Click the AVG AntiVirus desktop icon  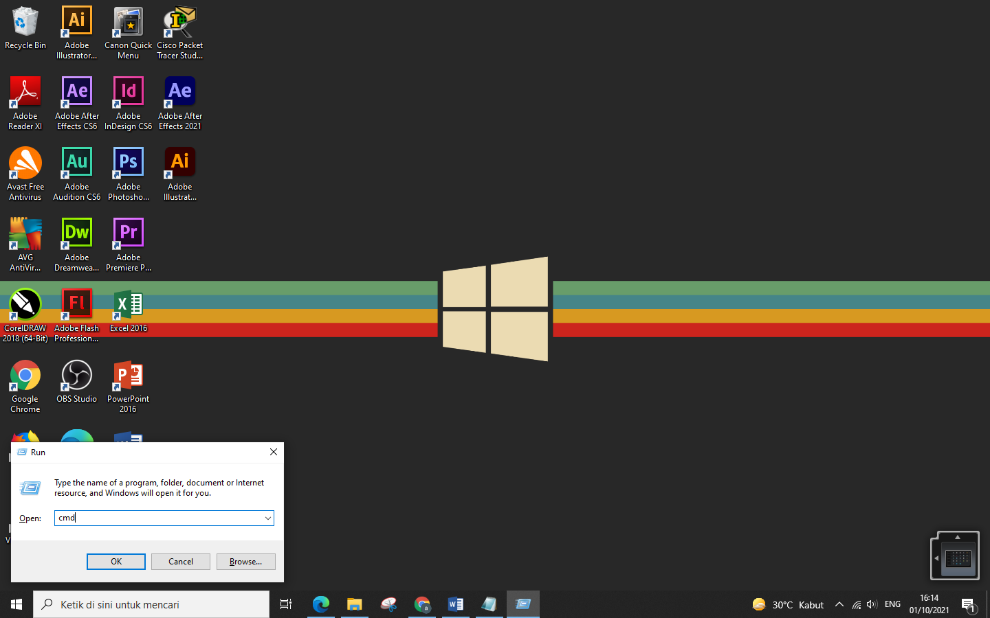coord(25,245)
